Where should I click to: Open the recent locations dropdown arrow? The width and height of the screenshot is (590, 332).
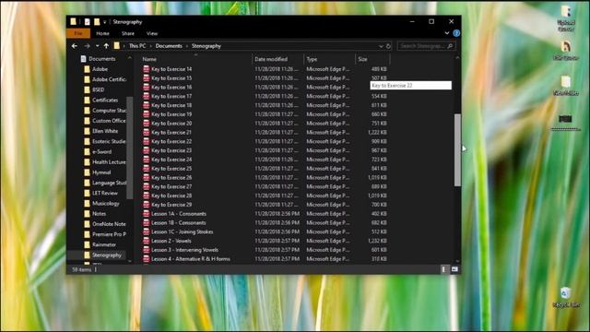97,46
